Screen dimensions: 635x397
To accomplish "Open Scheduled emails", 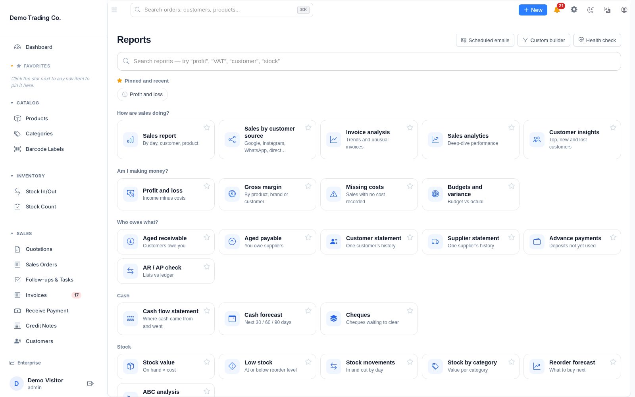I will tap(485, 40).
